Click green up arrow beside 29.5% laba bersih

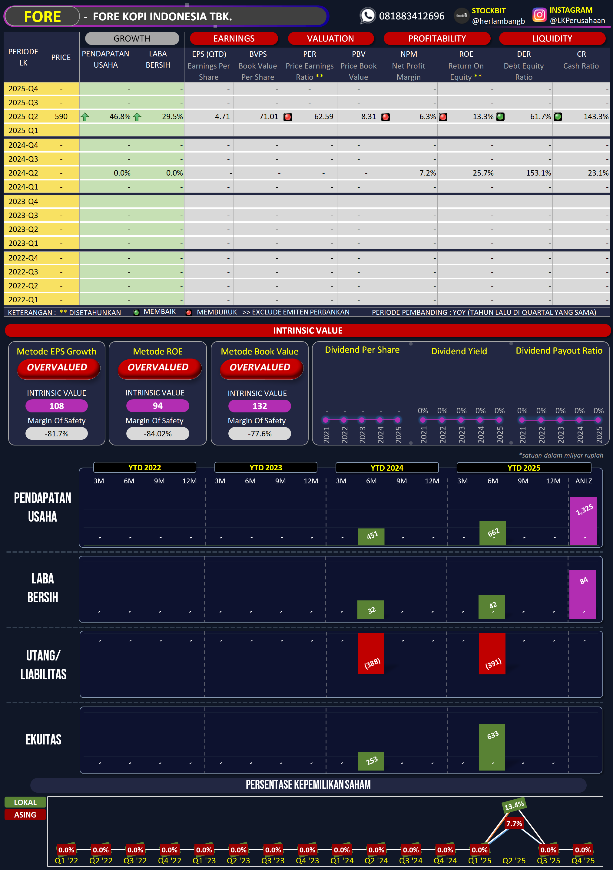coord(137,117)
